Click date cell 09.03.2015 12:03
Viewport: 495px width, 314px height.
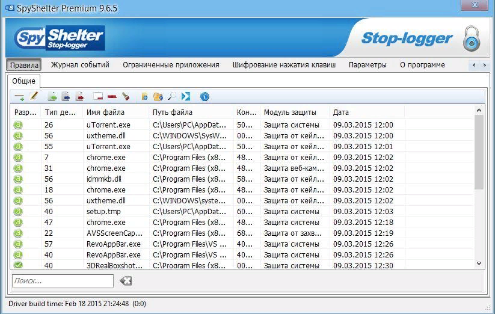point(363,211)
